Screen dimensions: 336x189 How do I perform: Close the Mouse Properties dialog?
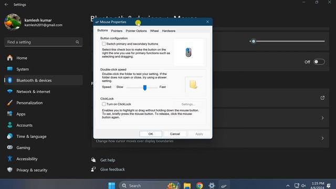coord(207,22)
